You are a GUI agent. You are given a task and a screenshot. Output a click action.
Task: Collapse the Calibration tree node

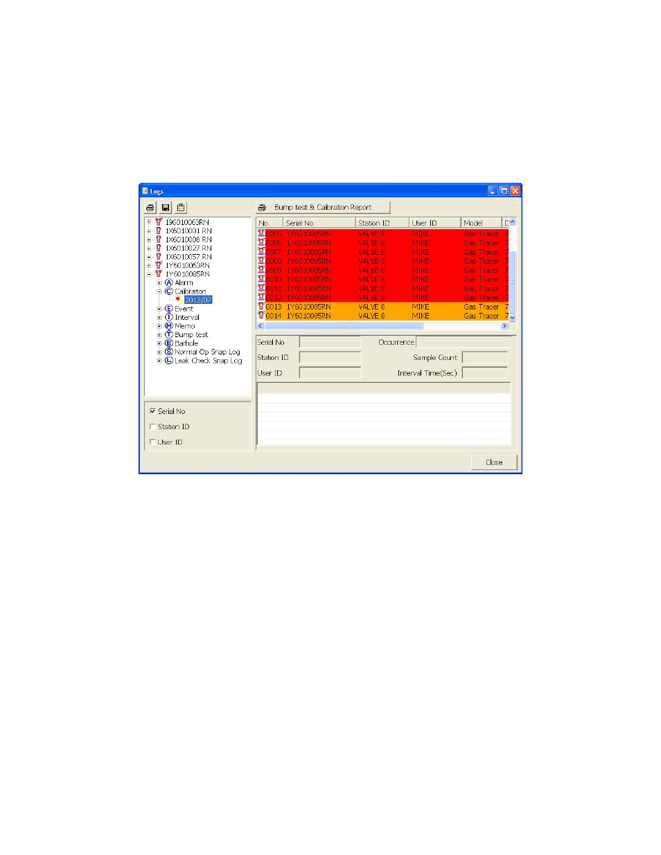pos(159,291)
